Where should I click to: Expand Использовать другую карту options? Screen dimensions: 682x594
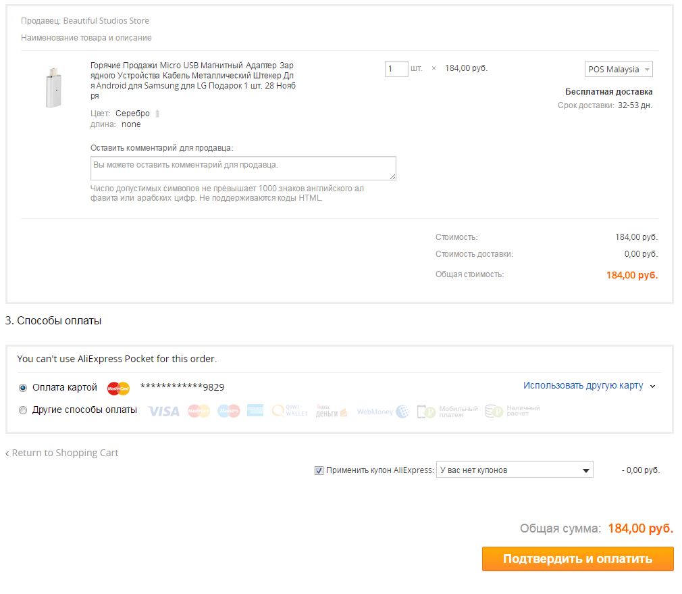pyautogui.click(x=589, y=386)
